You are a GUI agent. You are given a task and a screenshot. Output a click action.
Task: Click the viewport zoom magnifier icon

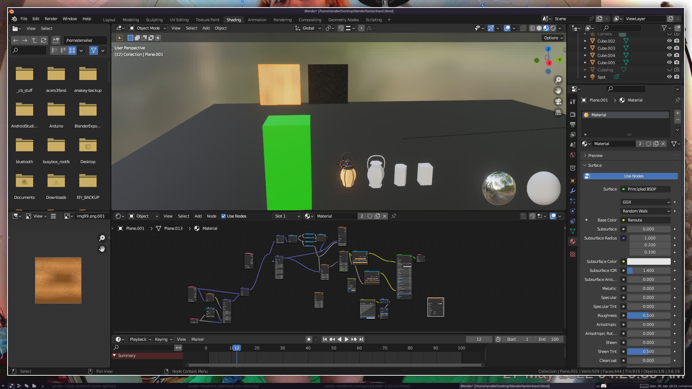(558, 80)
